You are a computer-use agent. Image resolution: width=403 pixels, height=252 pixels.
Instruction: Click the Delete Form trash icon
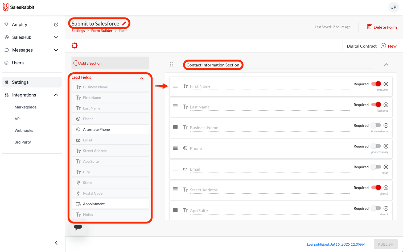tap(369, 27)
